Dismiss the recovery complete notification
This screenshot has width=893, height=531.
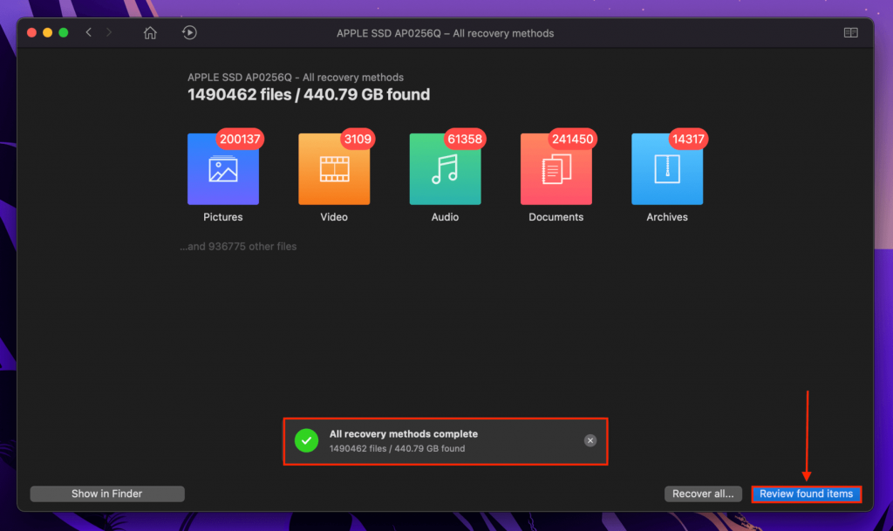590,440
